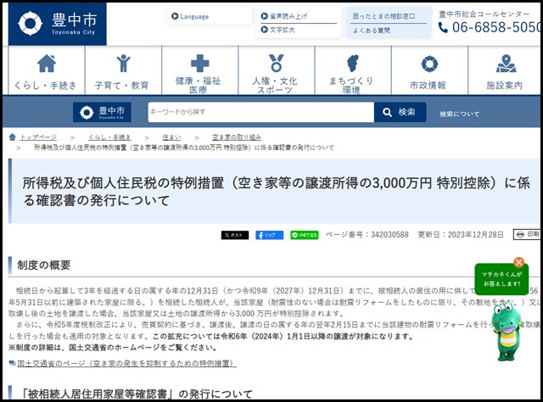The height and width of the screenshot is (402, 543).
Task: Click the page icon beside 国土交通省 link
Action: (12, 363)
